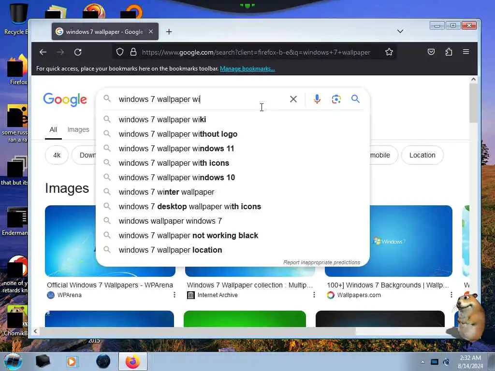
Task: Open the Firefox hamburger application menu
Action: pyautogui.click(x=466, y=52)
